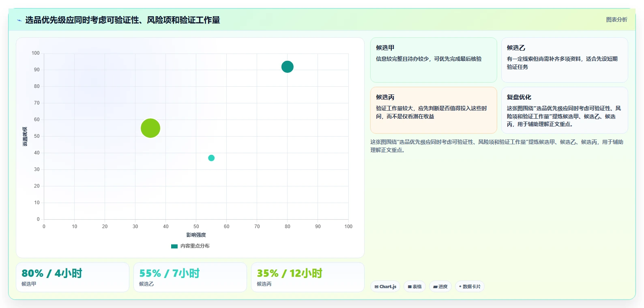
Task: Select the 候选乙 card
Action: 565,60
